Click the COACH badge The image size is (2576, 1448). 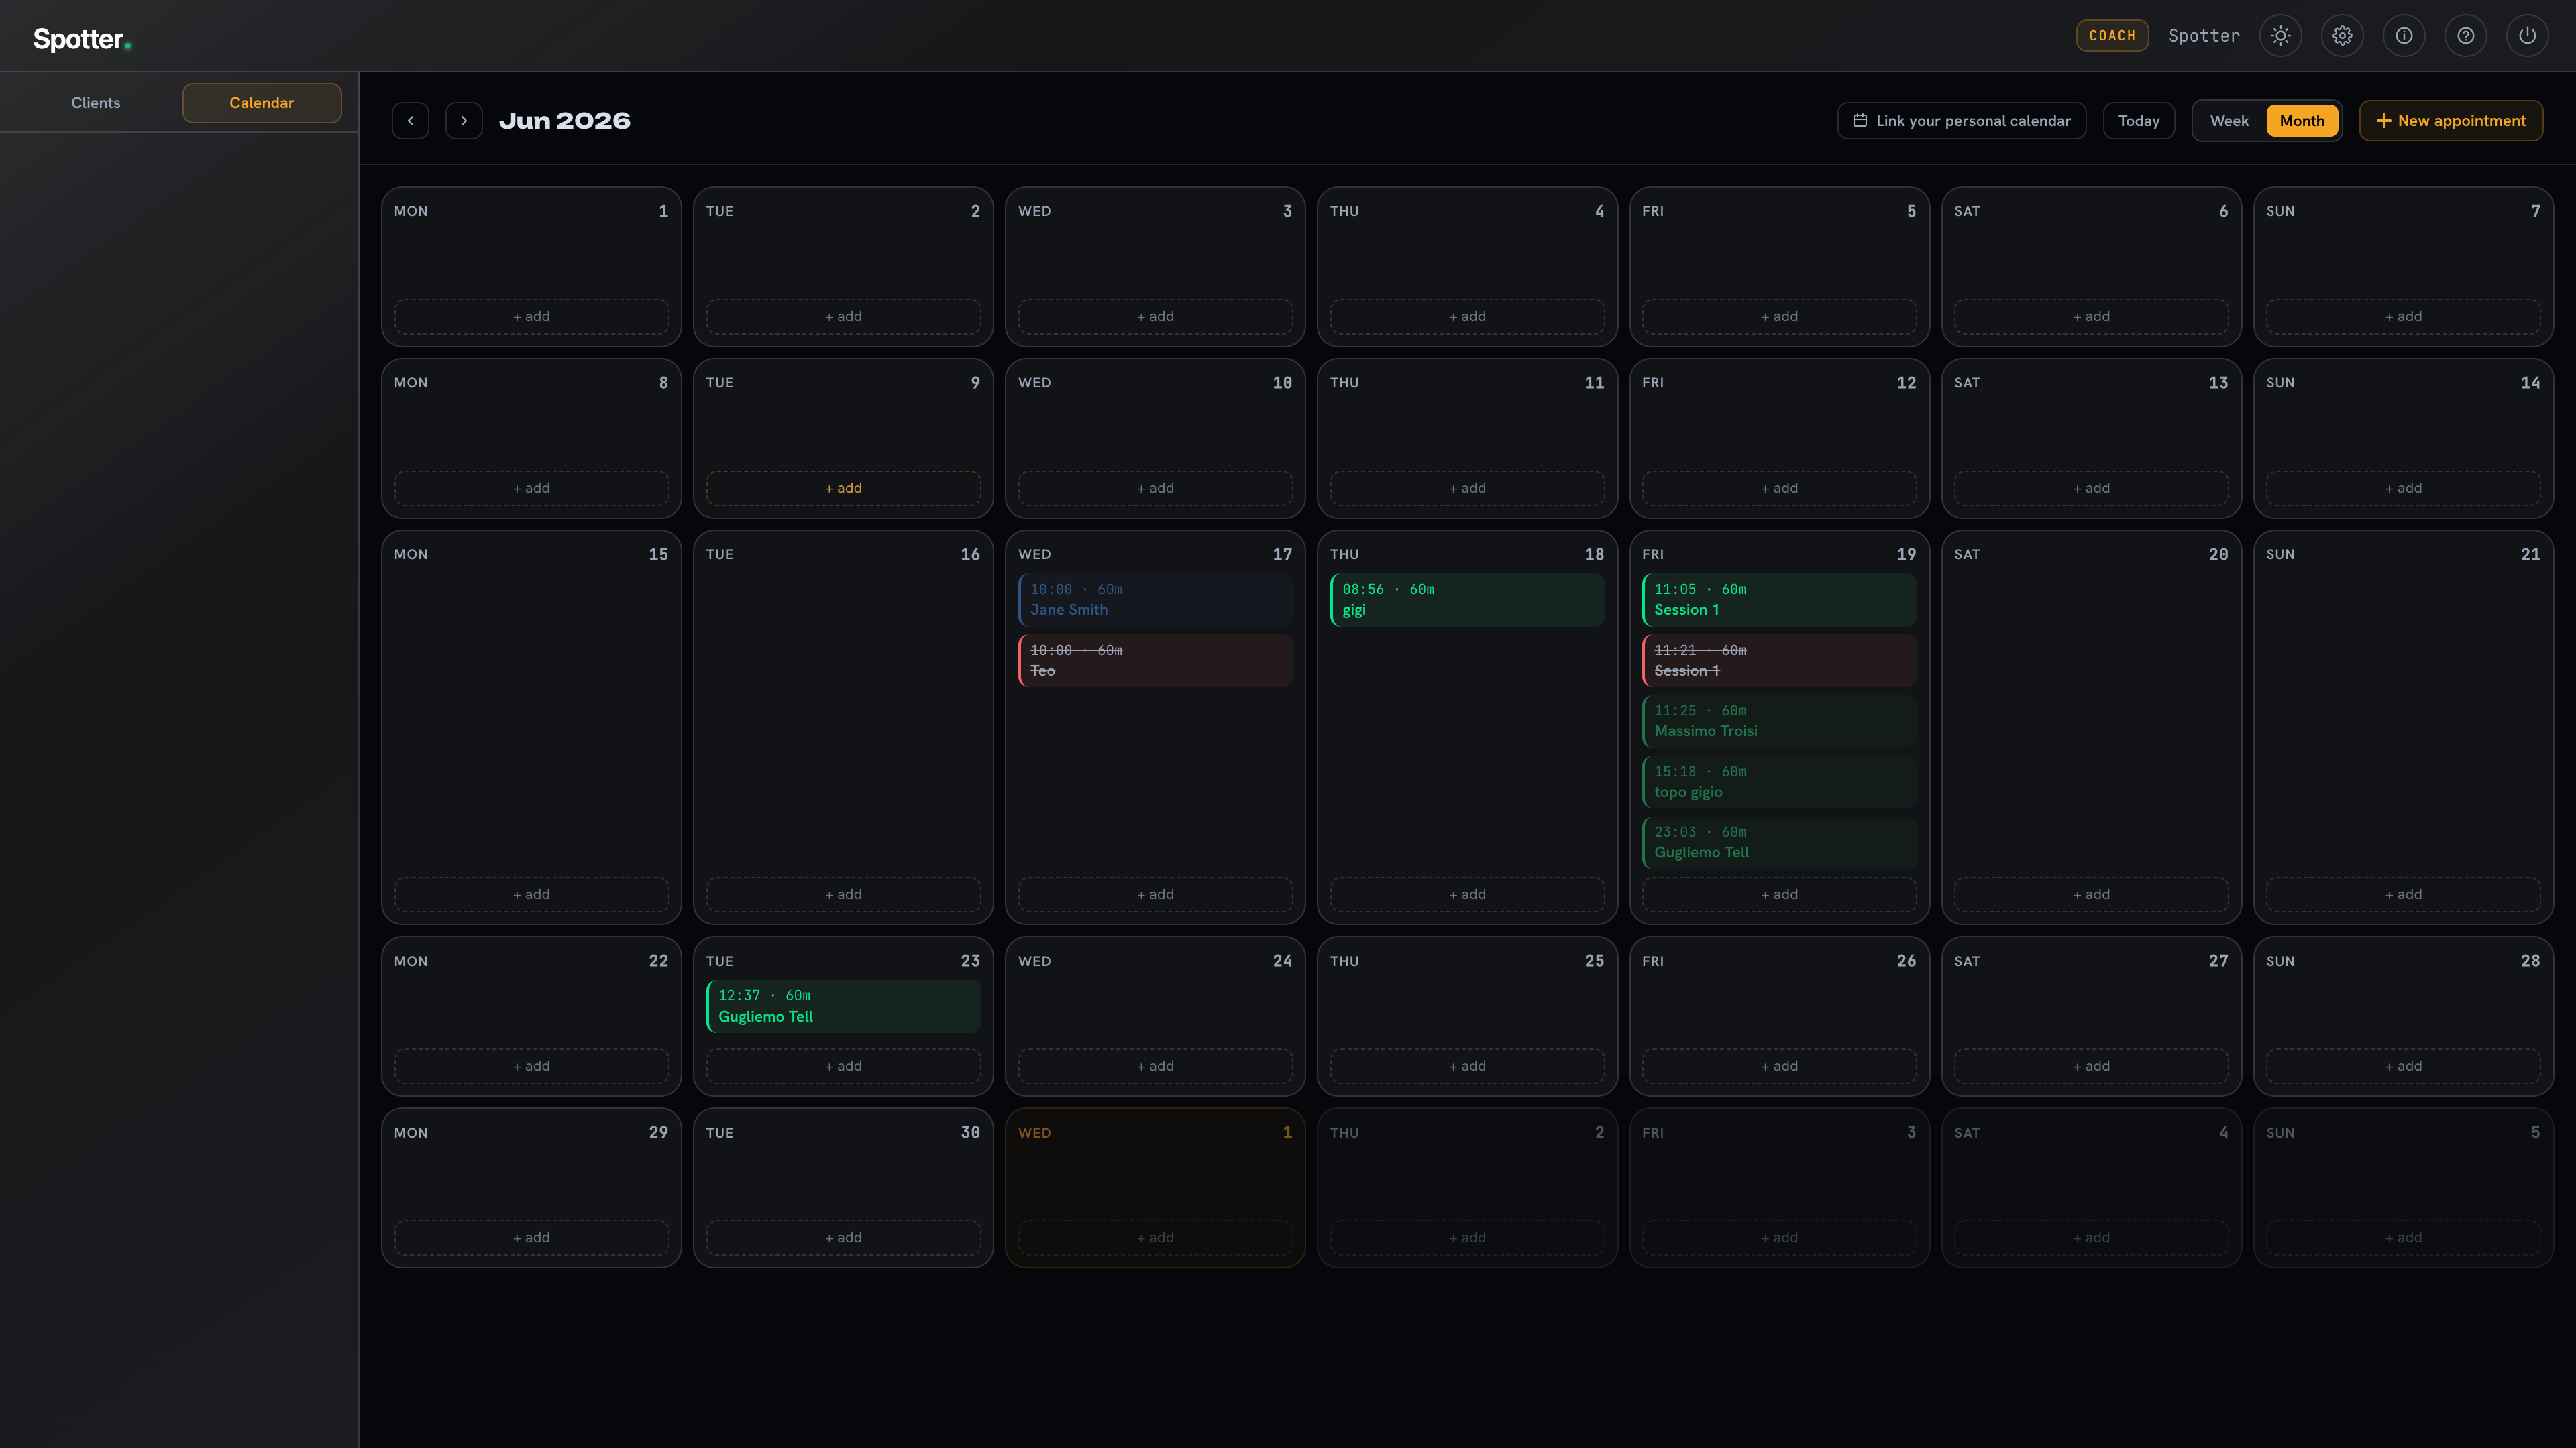[2112, 36]
